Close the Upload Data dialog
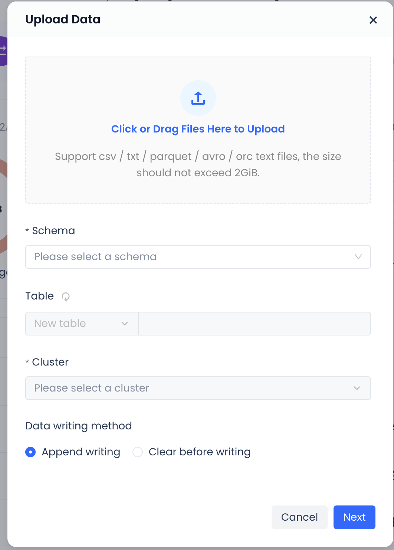This screenshot has height=550, width=394. point(373,20)
